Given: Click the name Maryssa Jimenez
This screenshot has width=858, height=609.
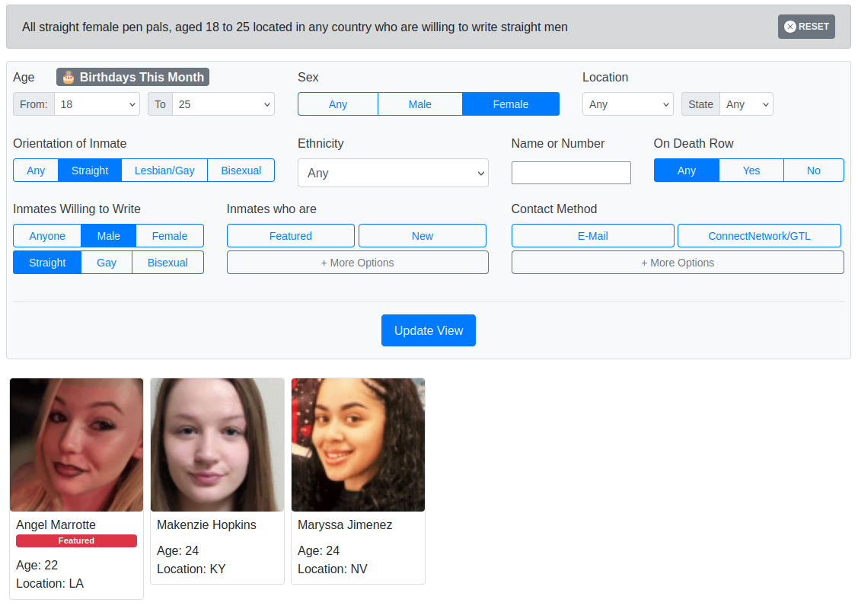Looking at the screenshot, I should click(x=345, y=525).
